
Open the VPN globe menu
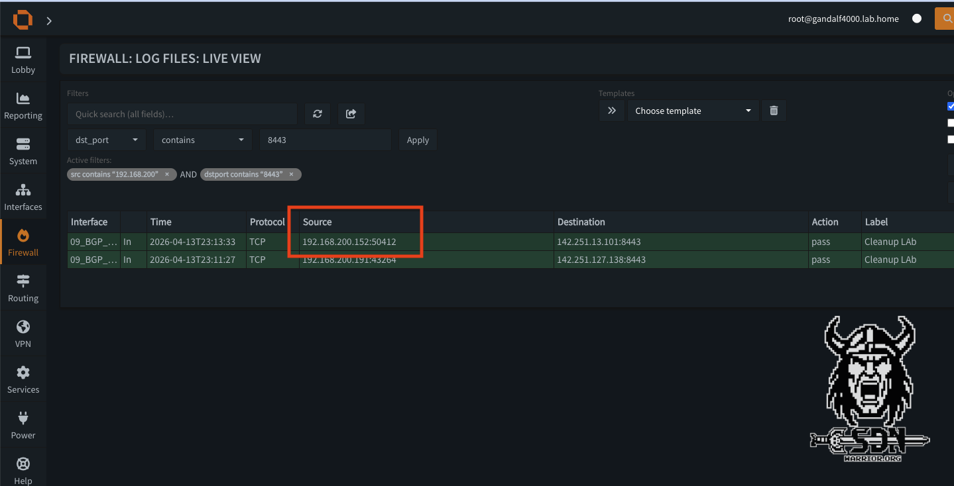[x=23, y=334]
